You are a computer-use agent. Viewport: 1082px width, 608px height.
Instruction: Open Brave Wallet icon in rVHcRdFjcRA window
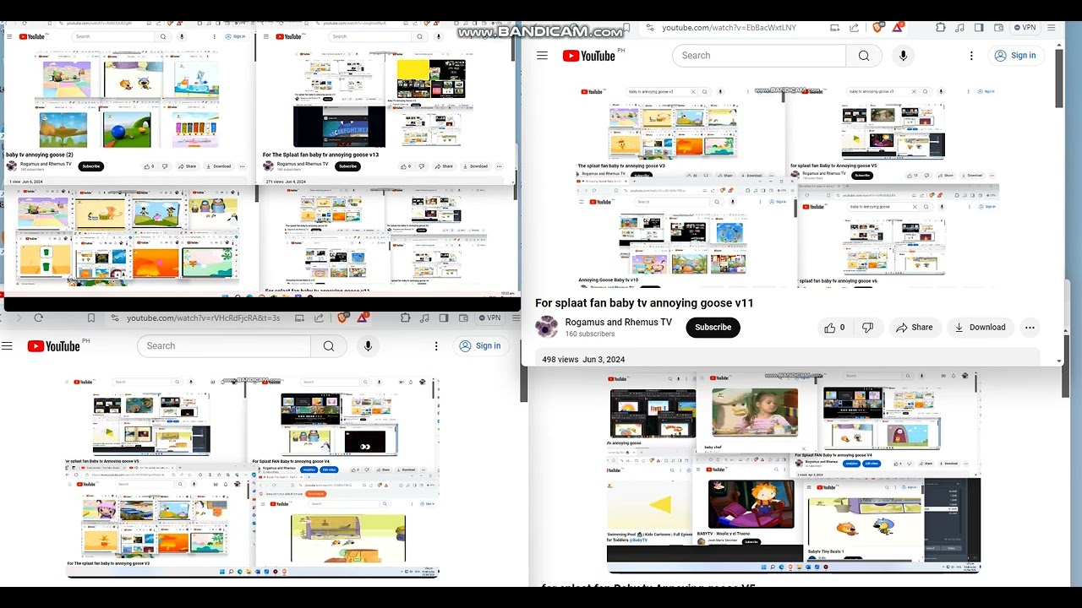pyautogui.click(x=462, y=318)
